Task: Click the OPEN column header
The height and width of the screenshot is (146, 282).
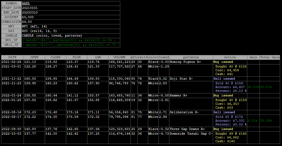Action: point(34,57)
